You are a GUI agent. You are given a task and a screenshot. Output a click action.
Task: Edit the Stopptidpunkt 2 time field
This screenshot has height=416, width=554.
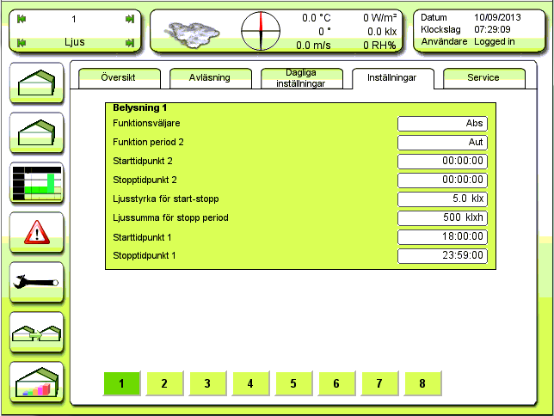click(442, 180)
